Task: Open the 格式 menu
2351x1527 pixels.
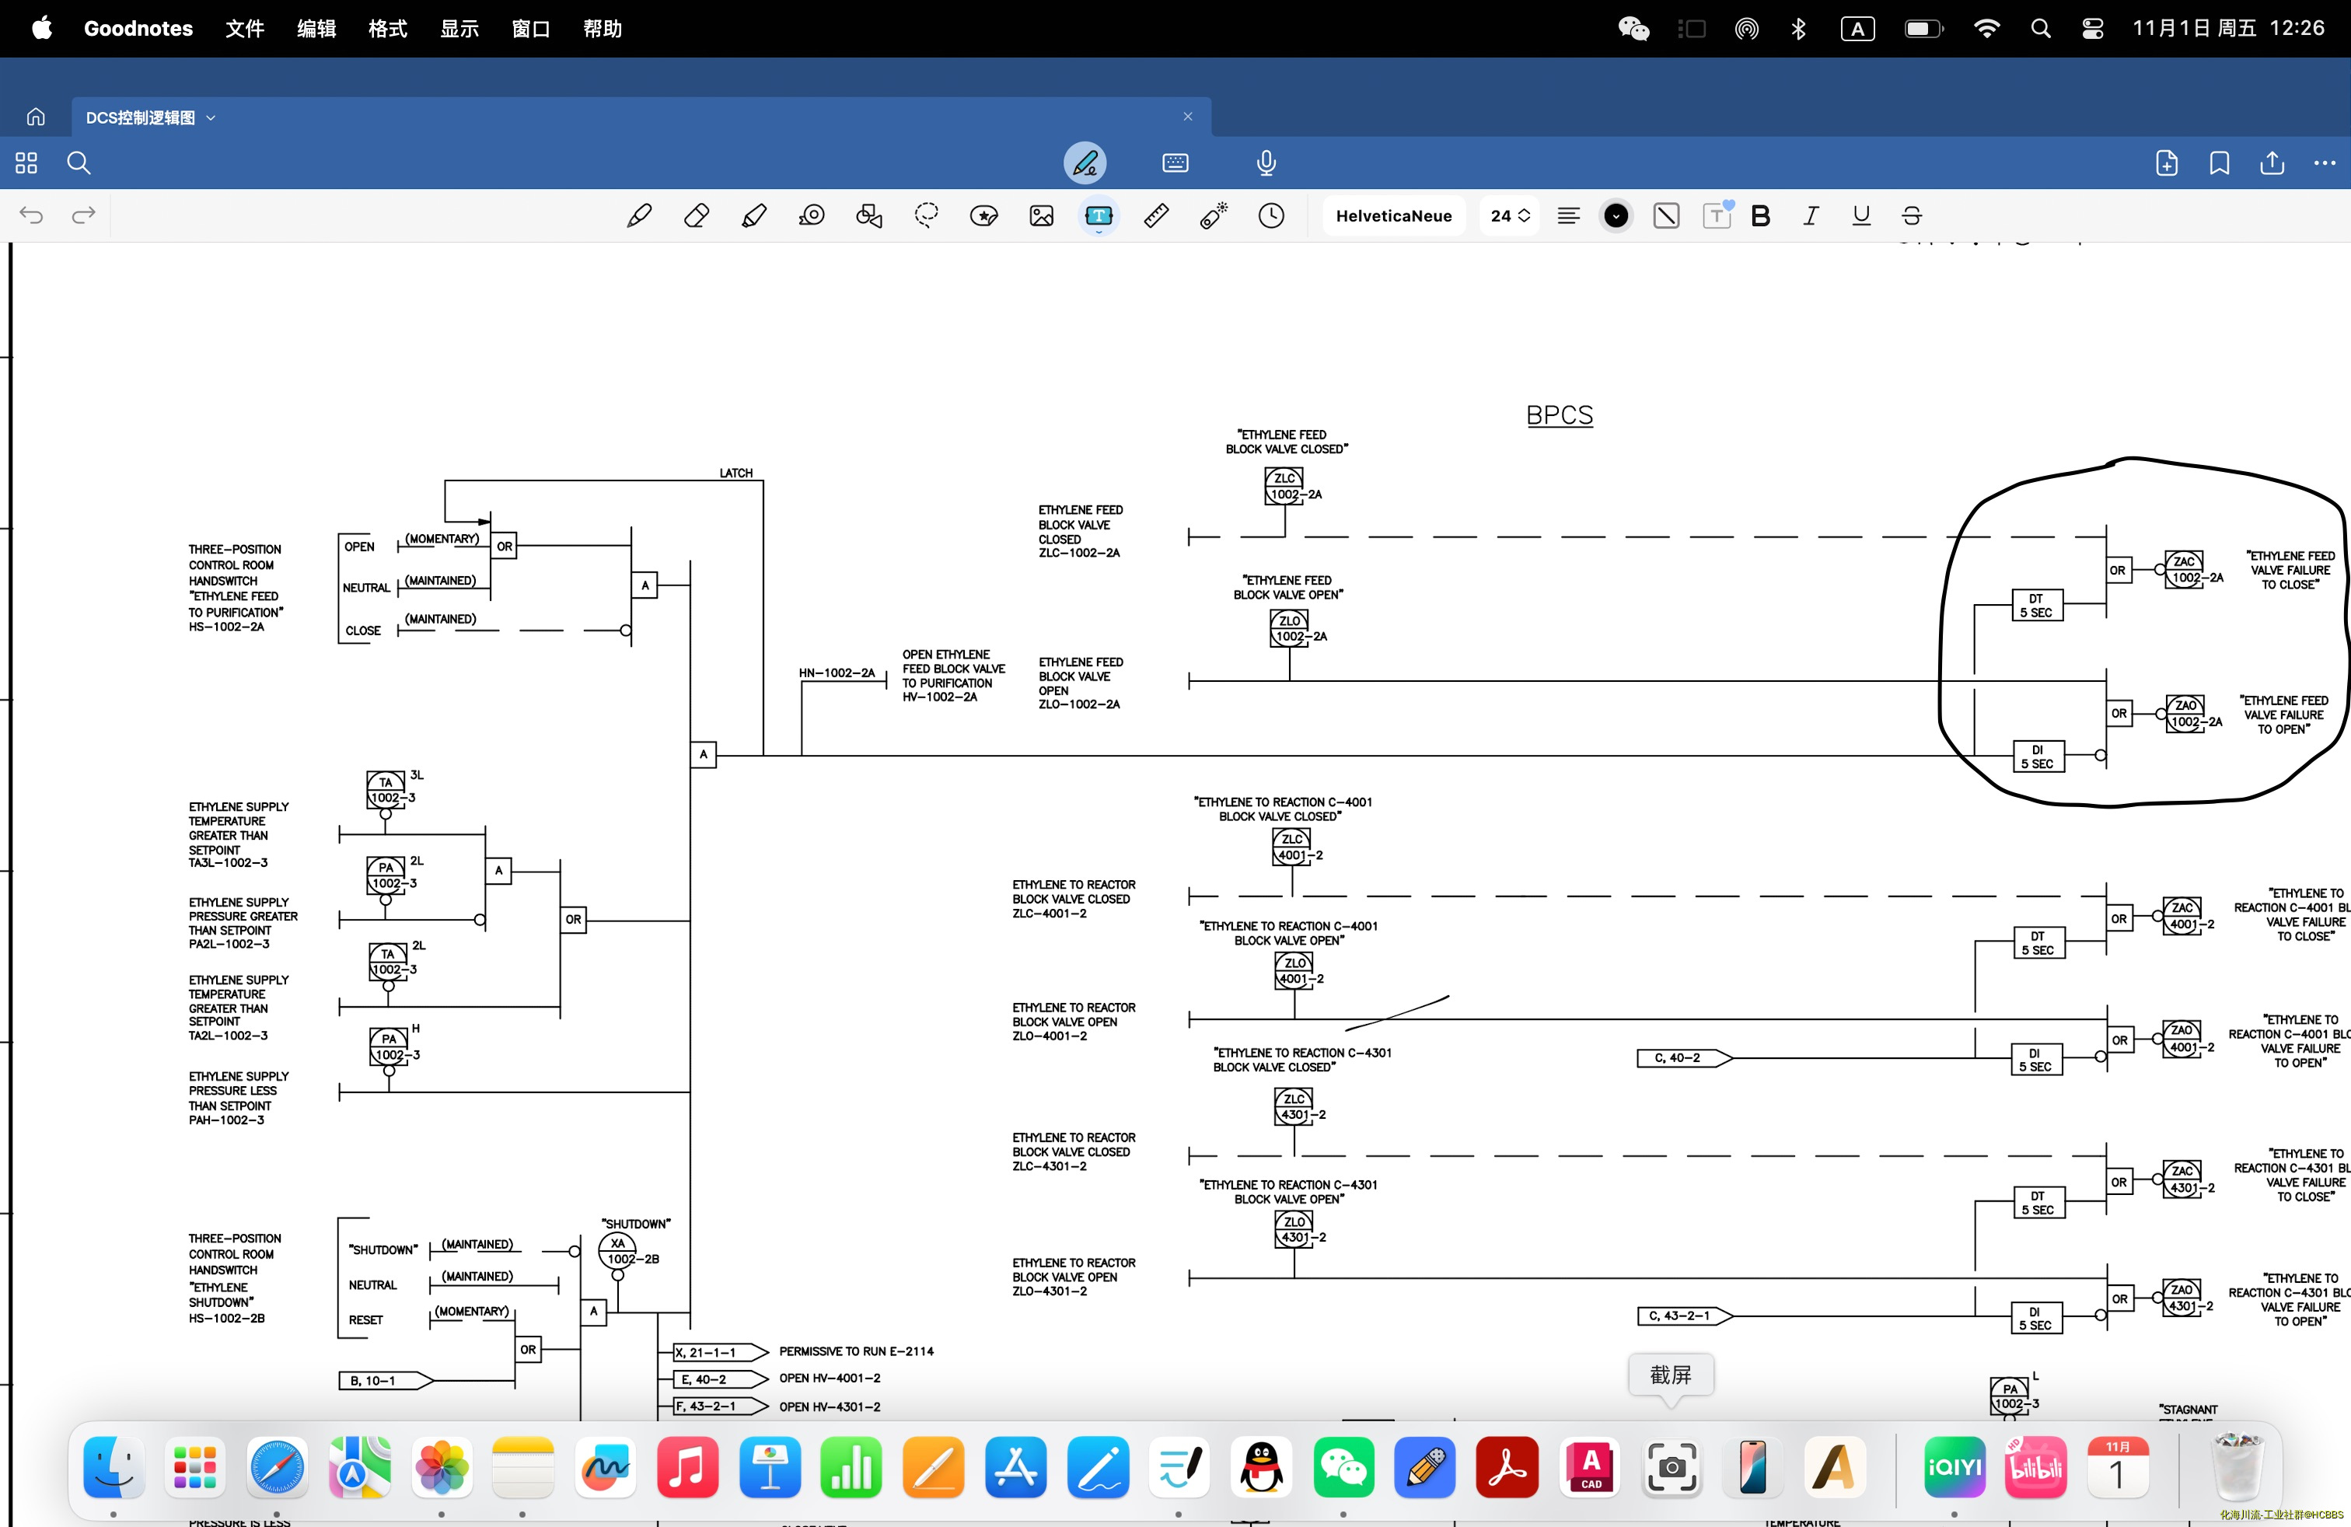Action: click(x=388, y=29)
